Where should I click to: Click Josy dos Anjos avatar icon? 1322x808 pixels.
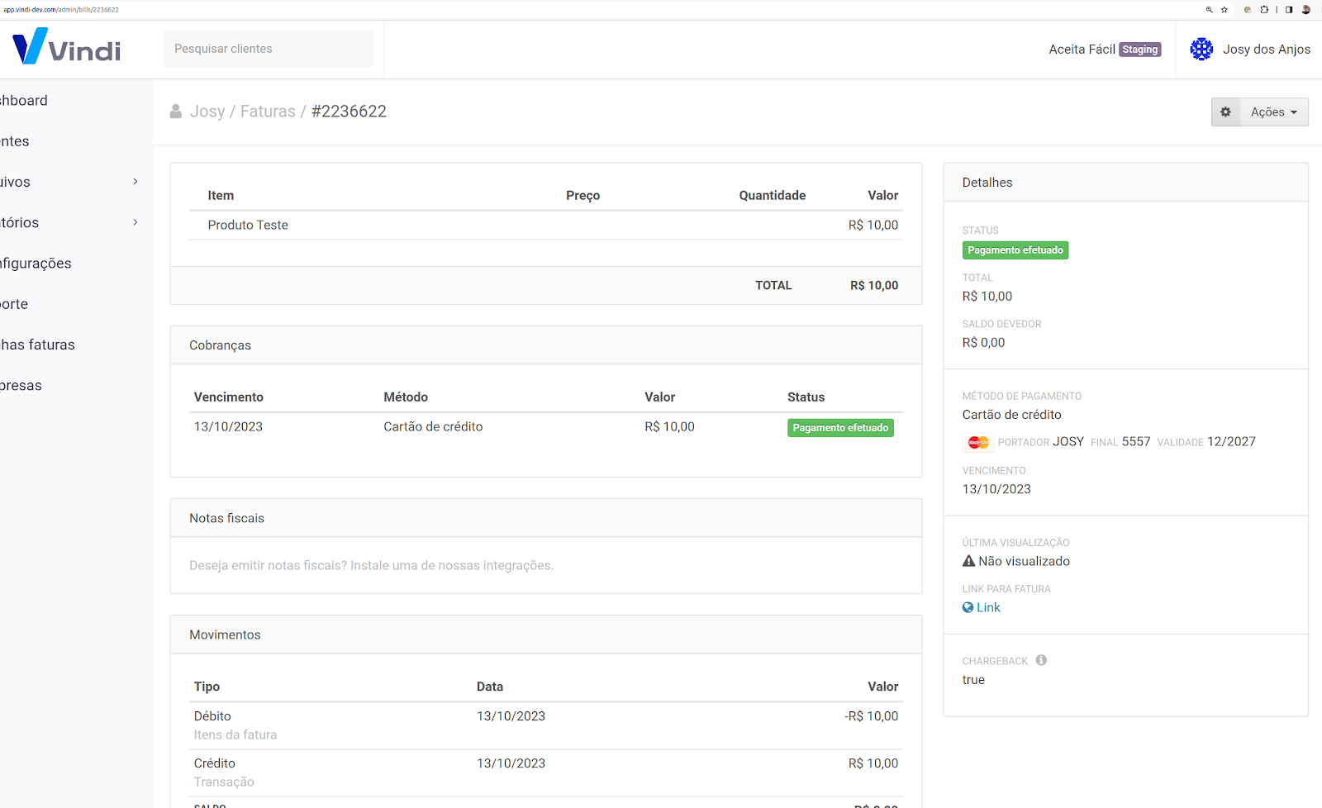pyautogui.click(x=1201, y=50)
